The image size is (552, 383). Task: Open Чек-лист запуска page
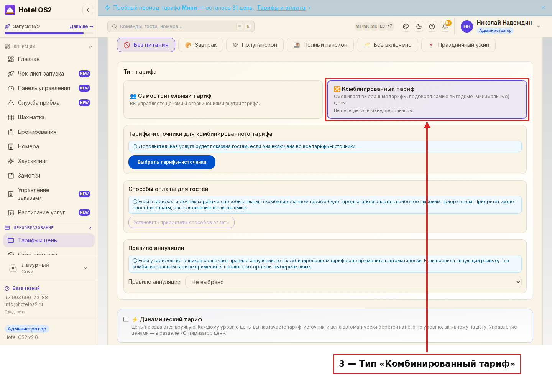[49, 74]
